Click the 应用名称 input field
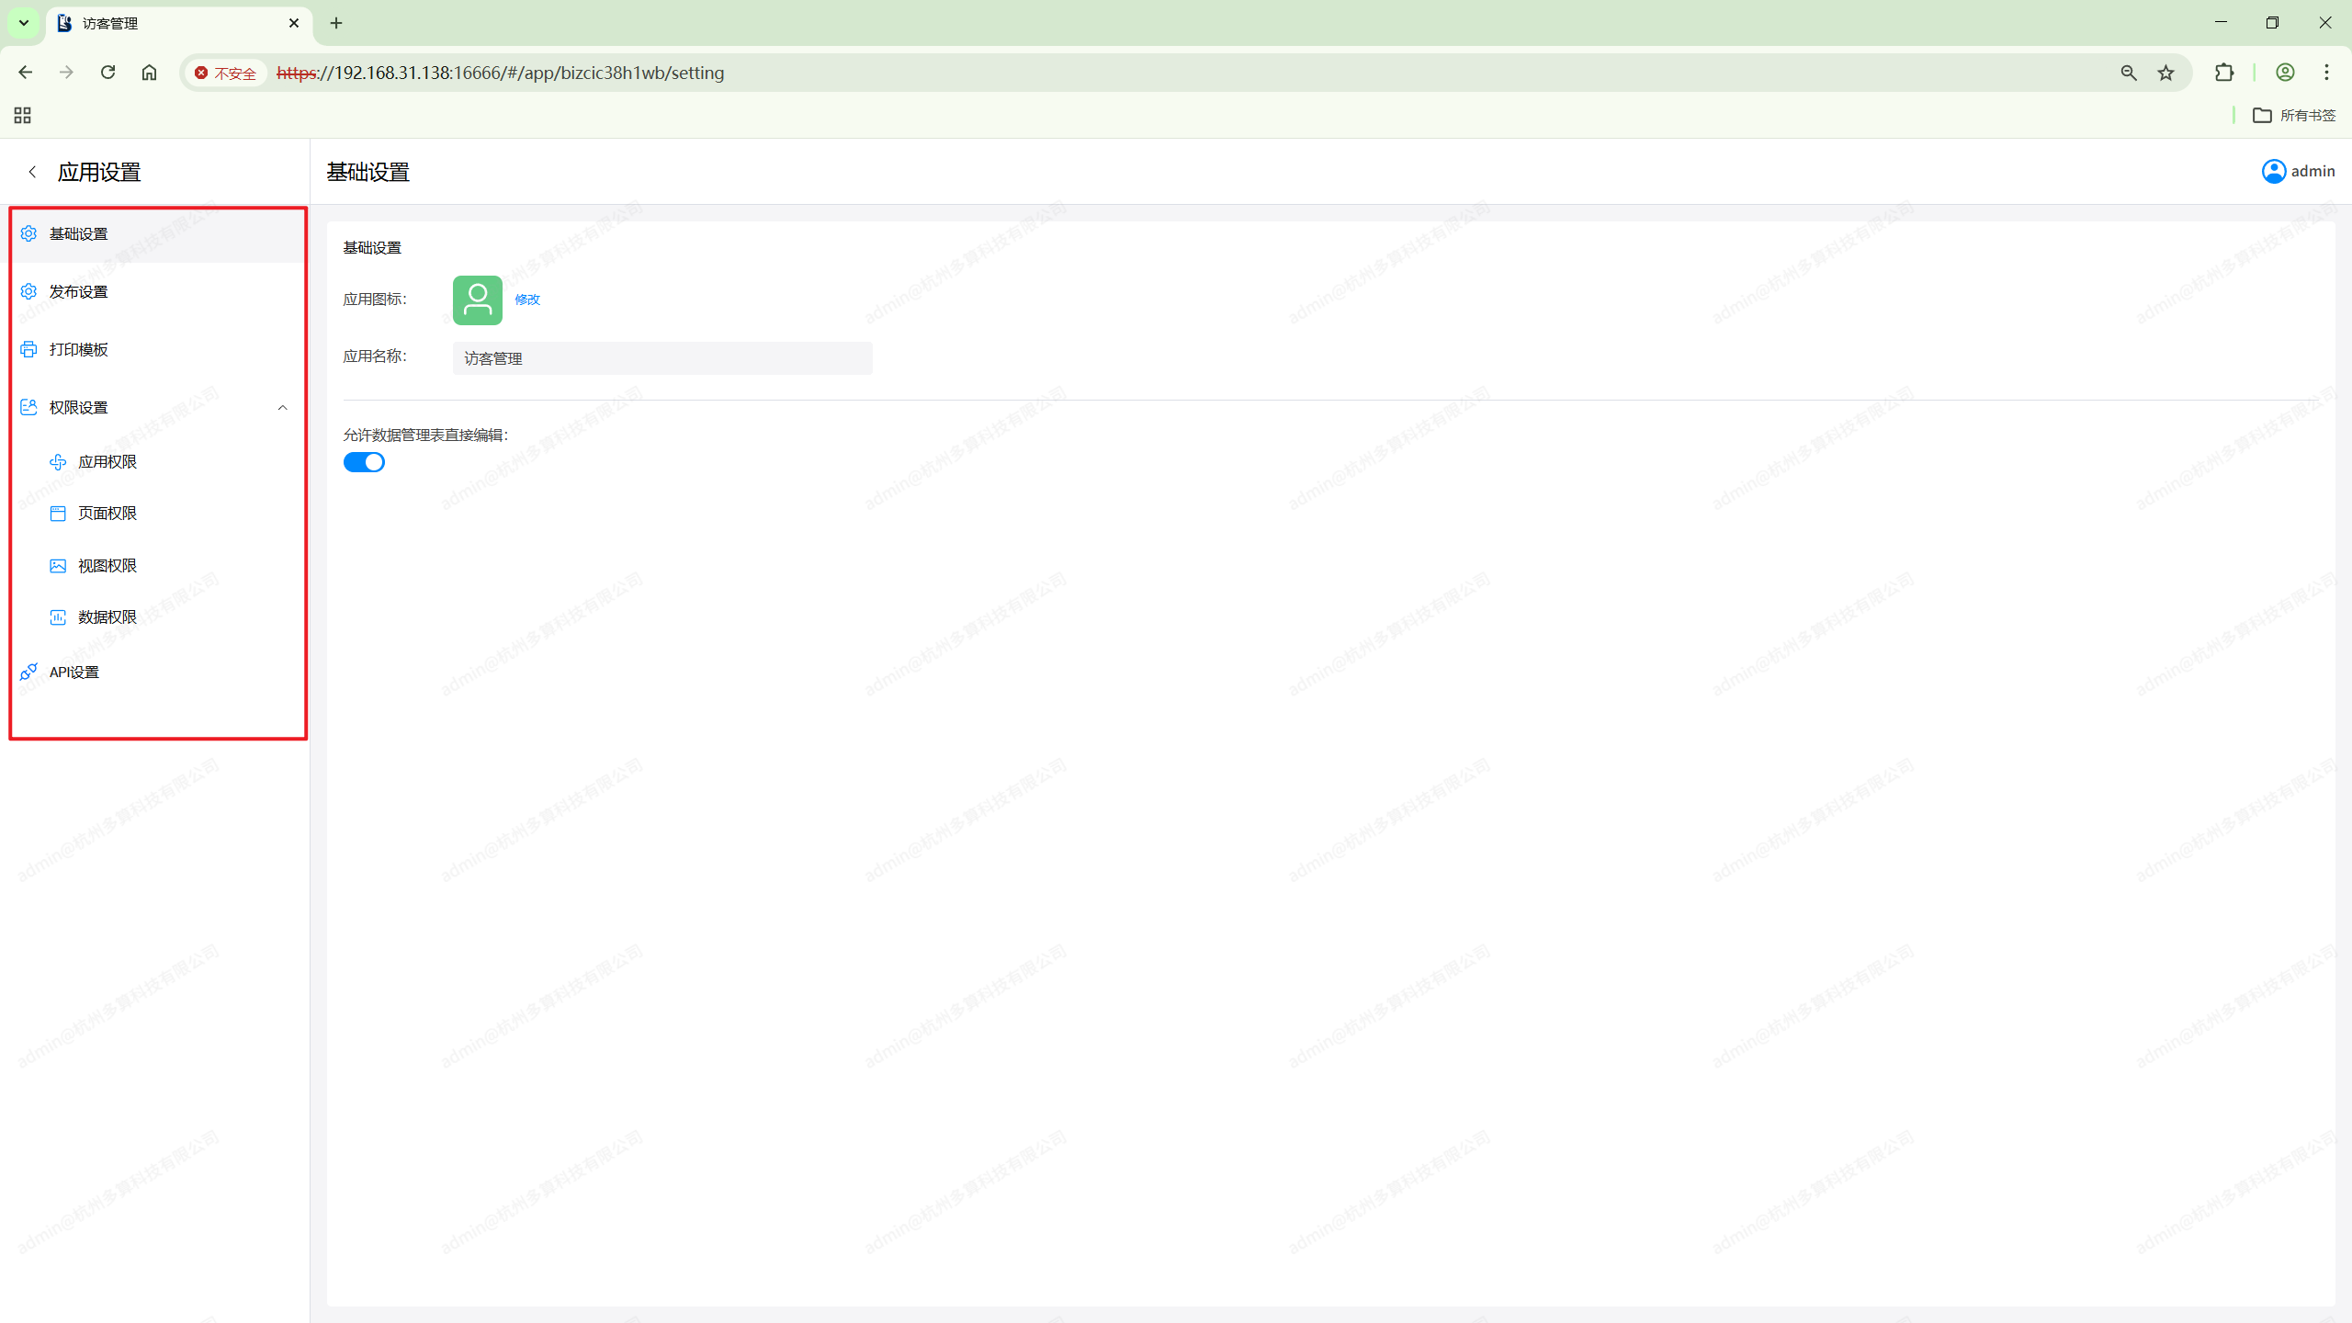 (x=661, y=358)
